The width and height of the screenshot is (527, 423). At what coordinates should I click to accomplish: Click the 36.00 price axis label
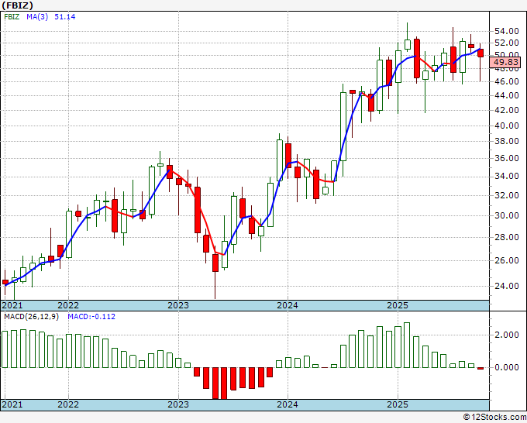click(x=507, y=158)
